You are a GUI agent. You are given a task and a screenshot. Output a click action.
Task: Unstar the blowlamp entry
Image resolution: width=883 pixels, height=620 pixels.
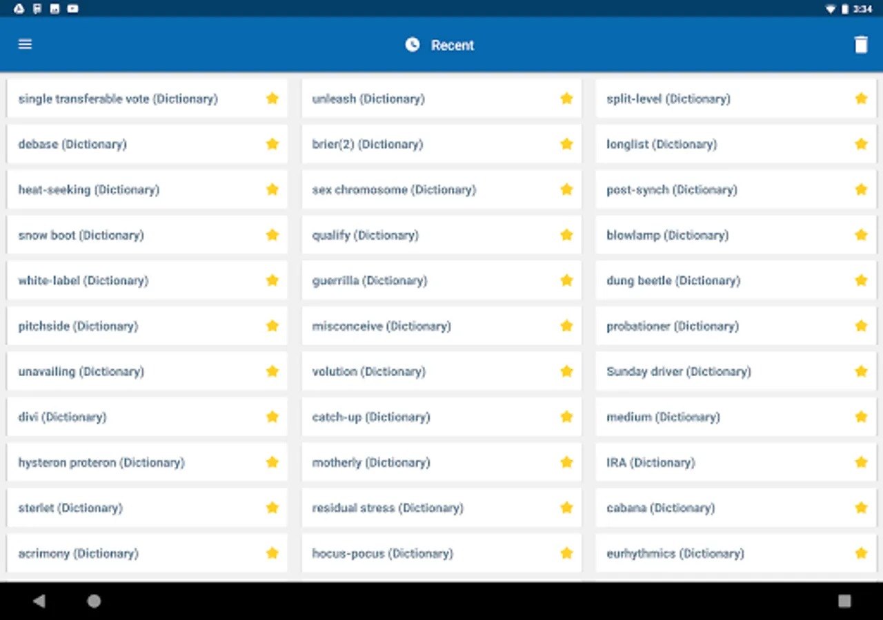pos(861,235)
